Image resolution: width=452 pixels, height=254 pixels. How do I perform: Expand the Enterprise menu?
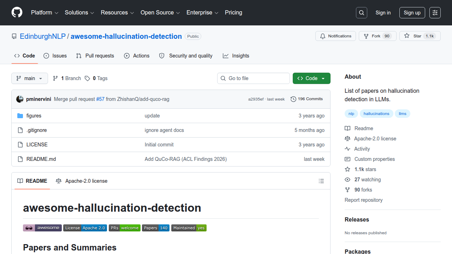coord(202,13)
